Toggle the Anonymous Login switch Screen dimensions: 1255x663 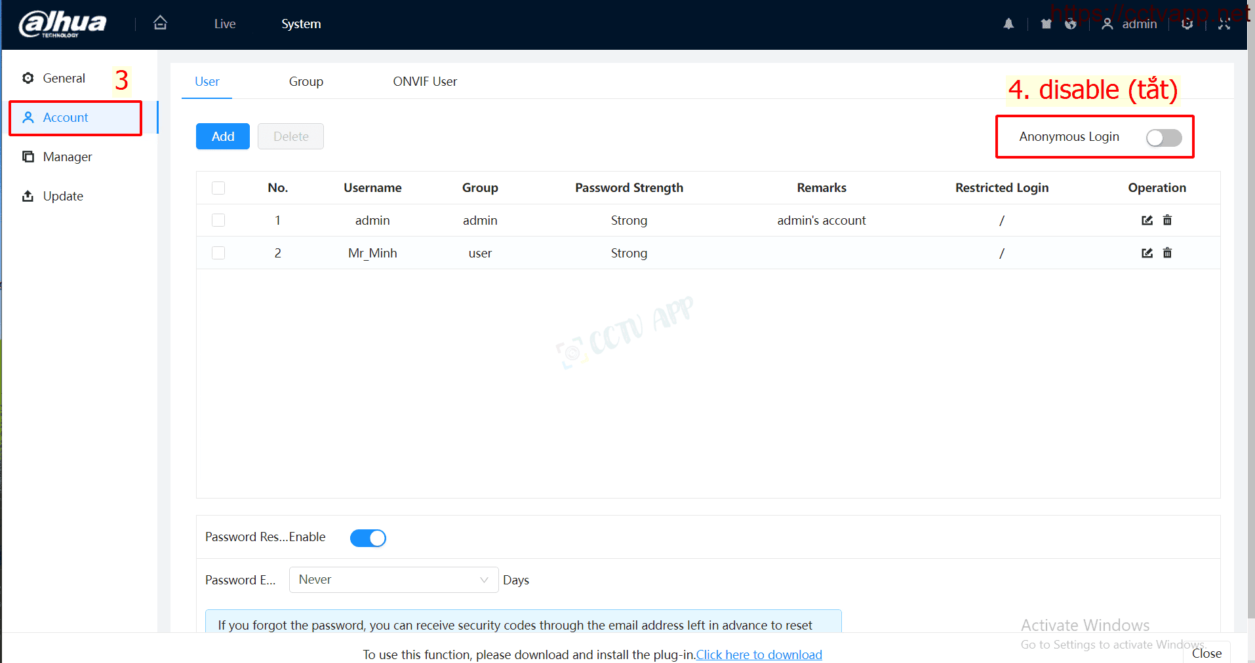coord(1163,138)
